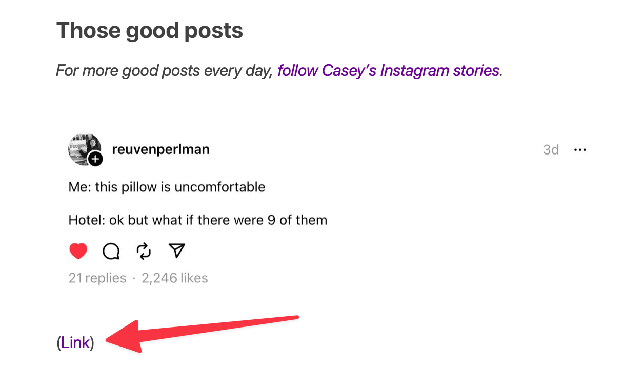Open the purple Link hyperlink in parentheses
The height and width of the screenshot is (385, 643).
[75, 342]
